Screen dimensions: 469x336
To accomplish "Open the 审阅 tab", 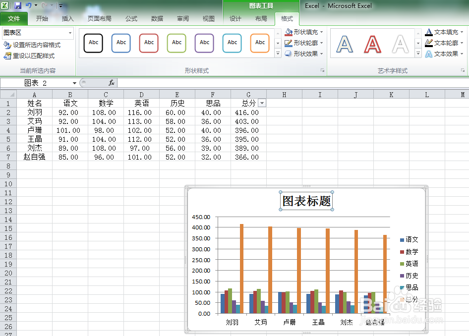I will tap(183, 19).
